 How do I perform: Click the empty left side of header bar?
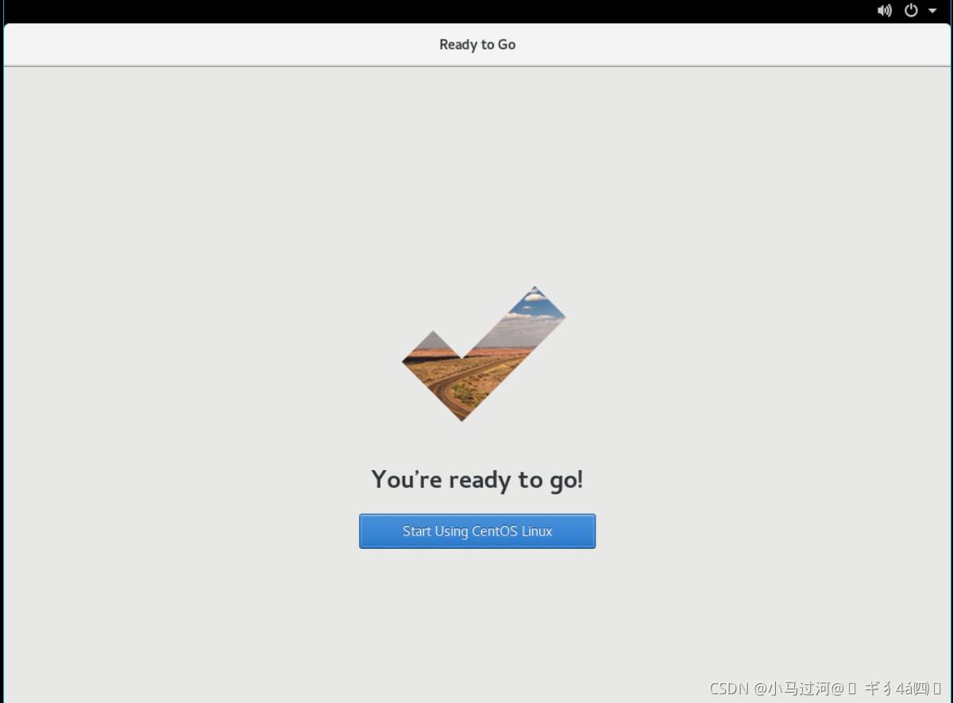(x=159, y=44)
